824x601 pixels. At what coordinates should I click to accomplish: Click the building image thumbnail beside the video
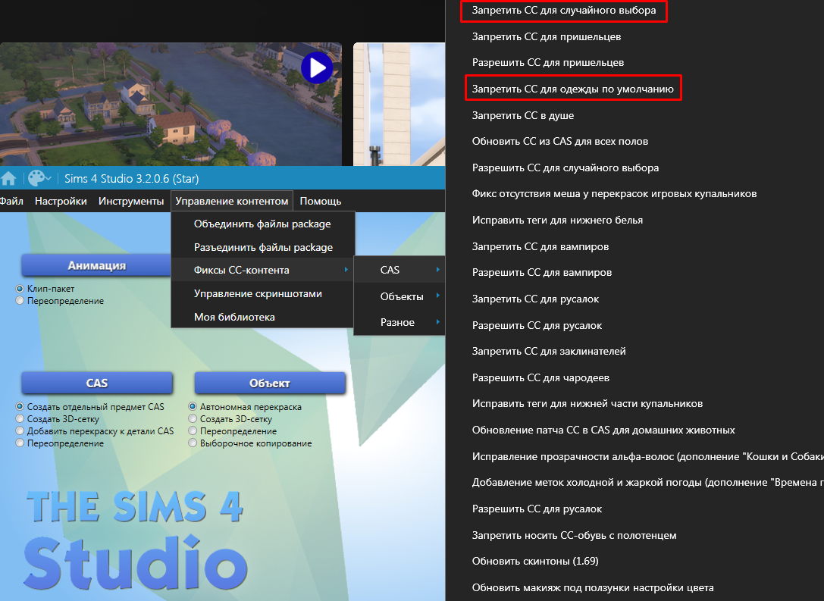point(399,105)
